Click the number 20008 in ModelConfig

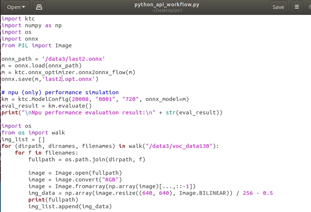pos(80,99)
